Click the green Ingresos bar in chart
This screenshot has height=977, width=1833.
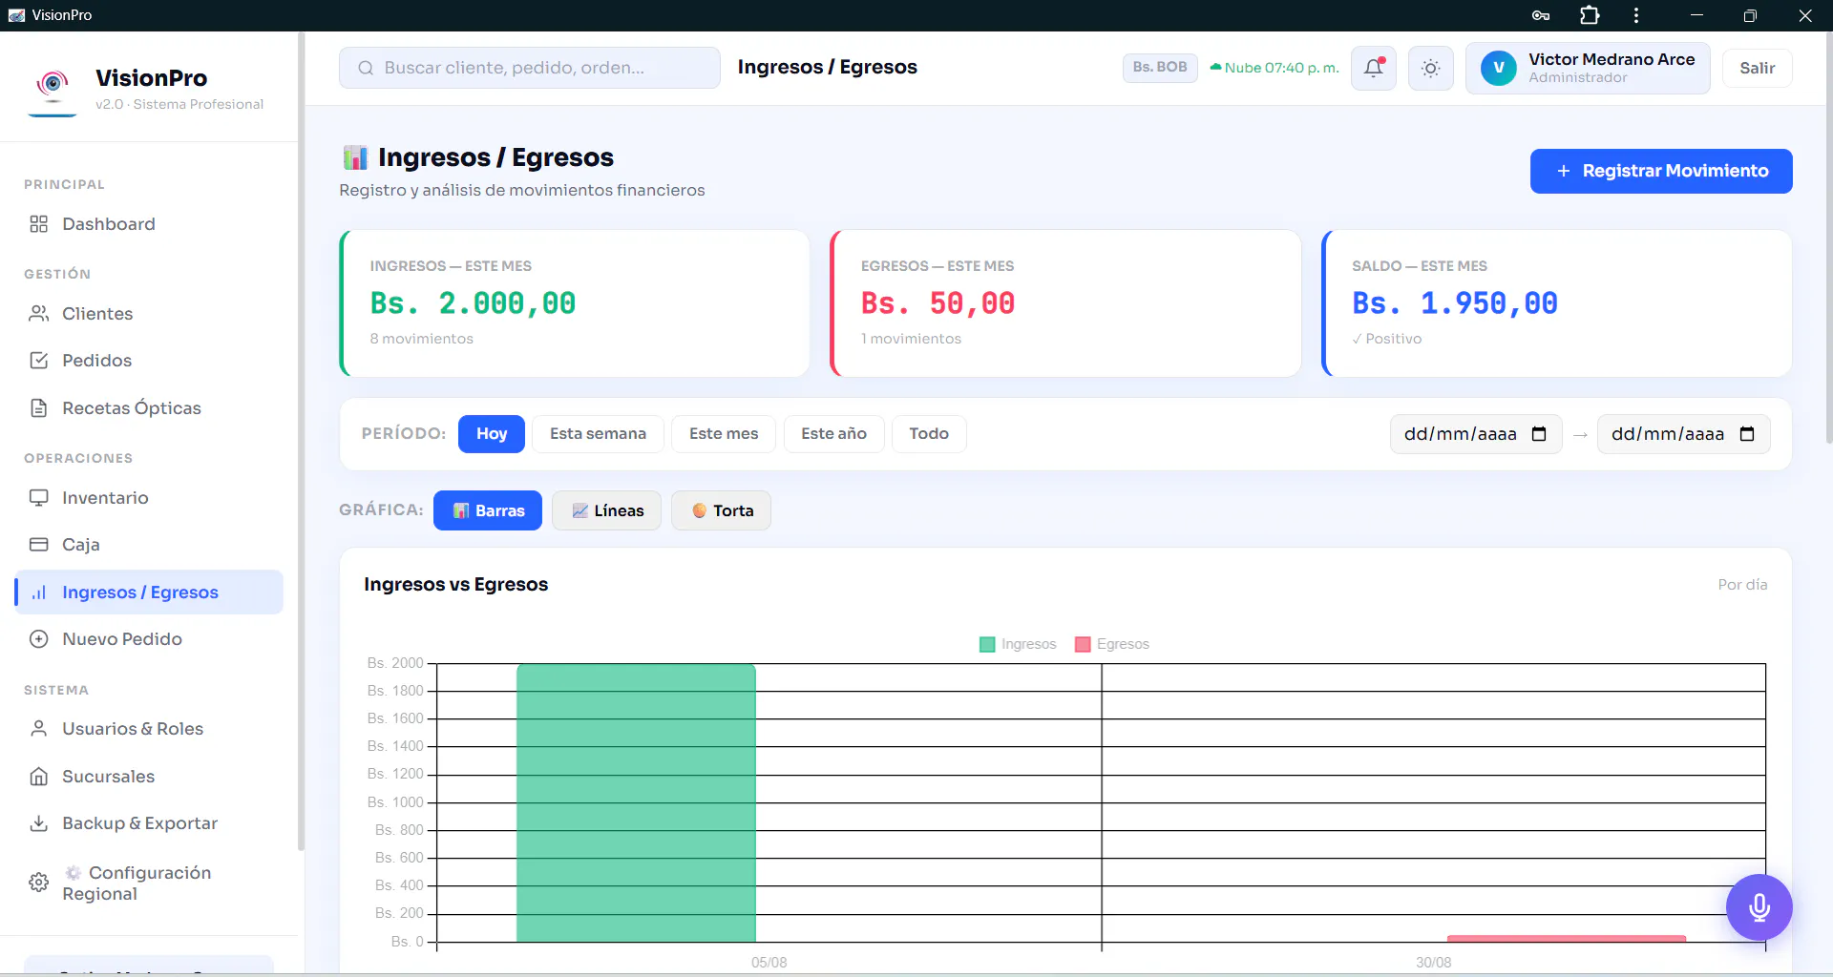pyautogui.click(x=636, y=803)
